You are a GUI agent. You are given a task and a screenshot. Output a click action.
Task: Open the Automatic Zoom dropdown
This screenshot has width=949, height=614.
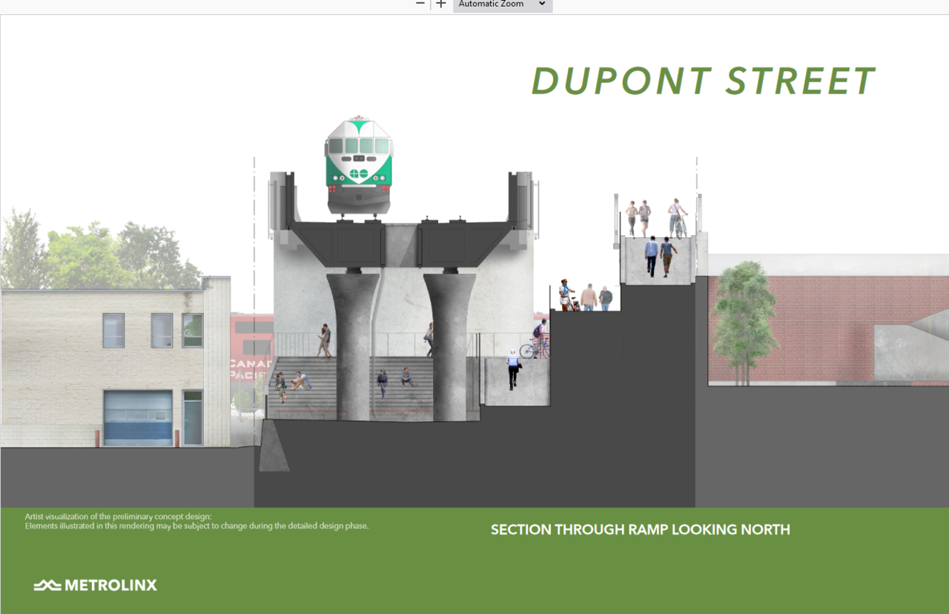point(502,4)
